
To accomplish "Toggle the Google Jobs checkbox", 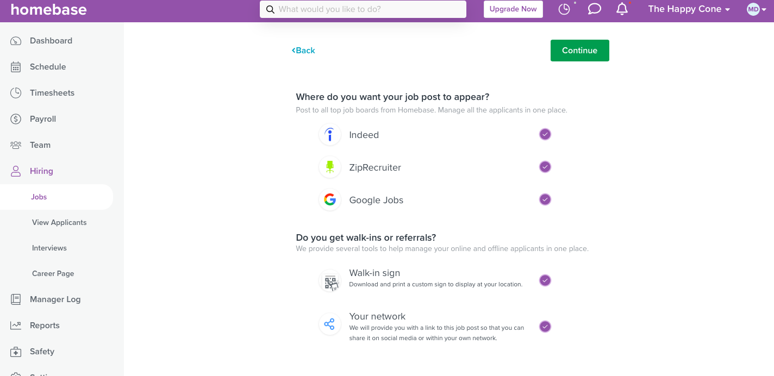I will click(x=545, y=199).
